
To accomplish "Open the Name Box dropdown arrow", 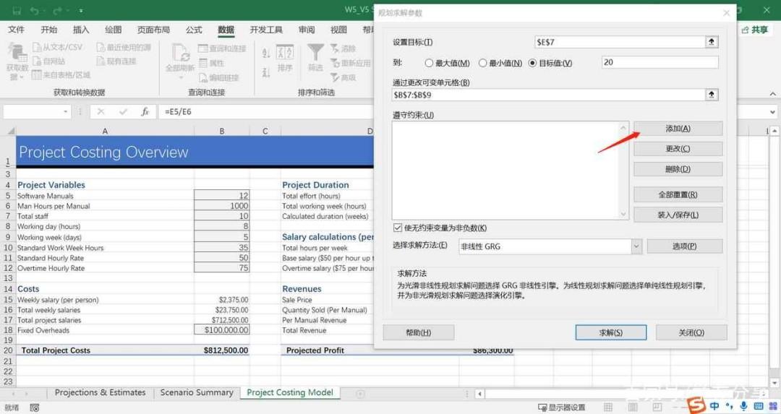I will 65,112.
